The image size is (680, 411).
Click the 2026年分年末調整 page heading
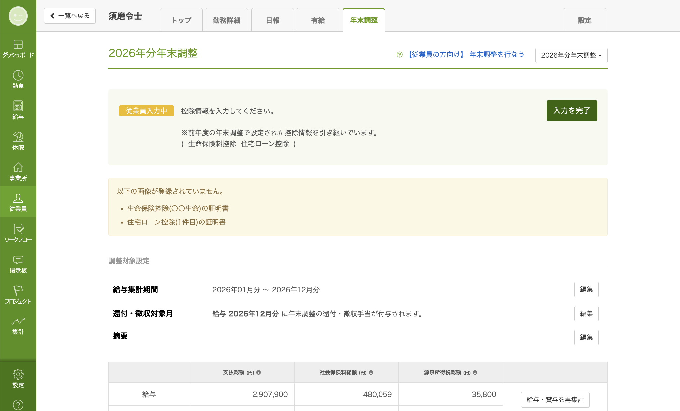(x=153, y=53)
